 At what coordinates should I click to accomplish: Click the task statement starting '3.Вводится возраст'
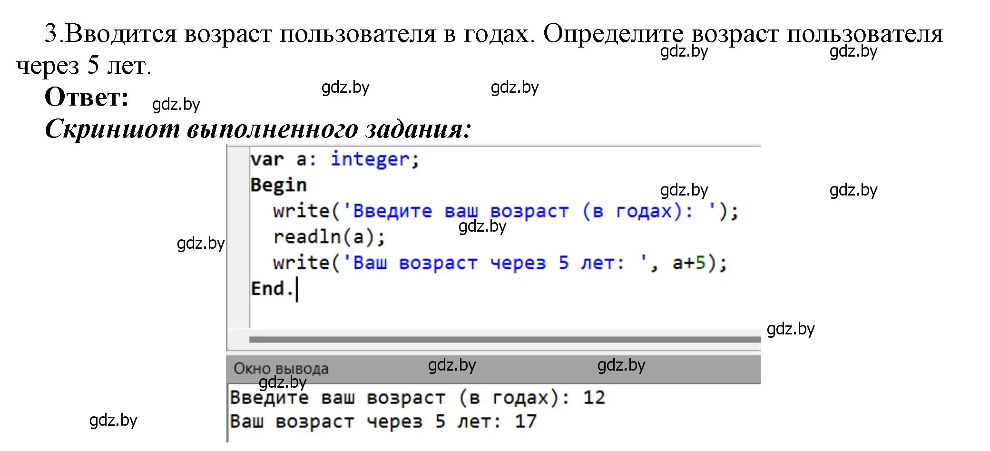[480, 49]
